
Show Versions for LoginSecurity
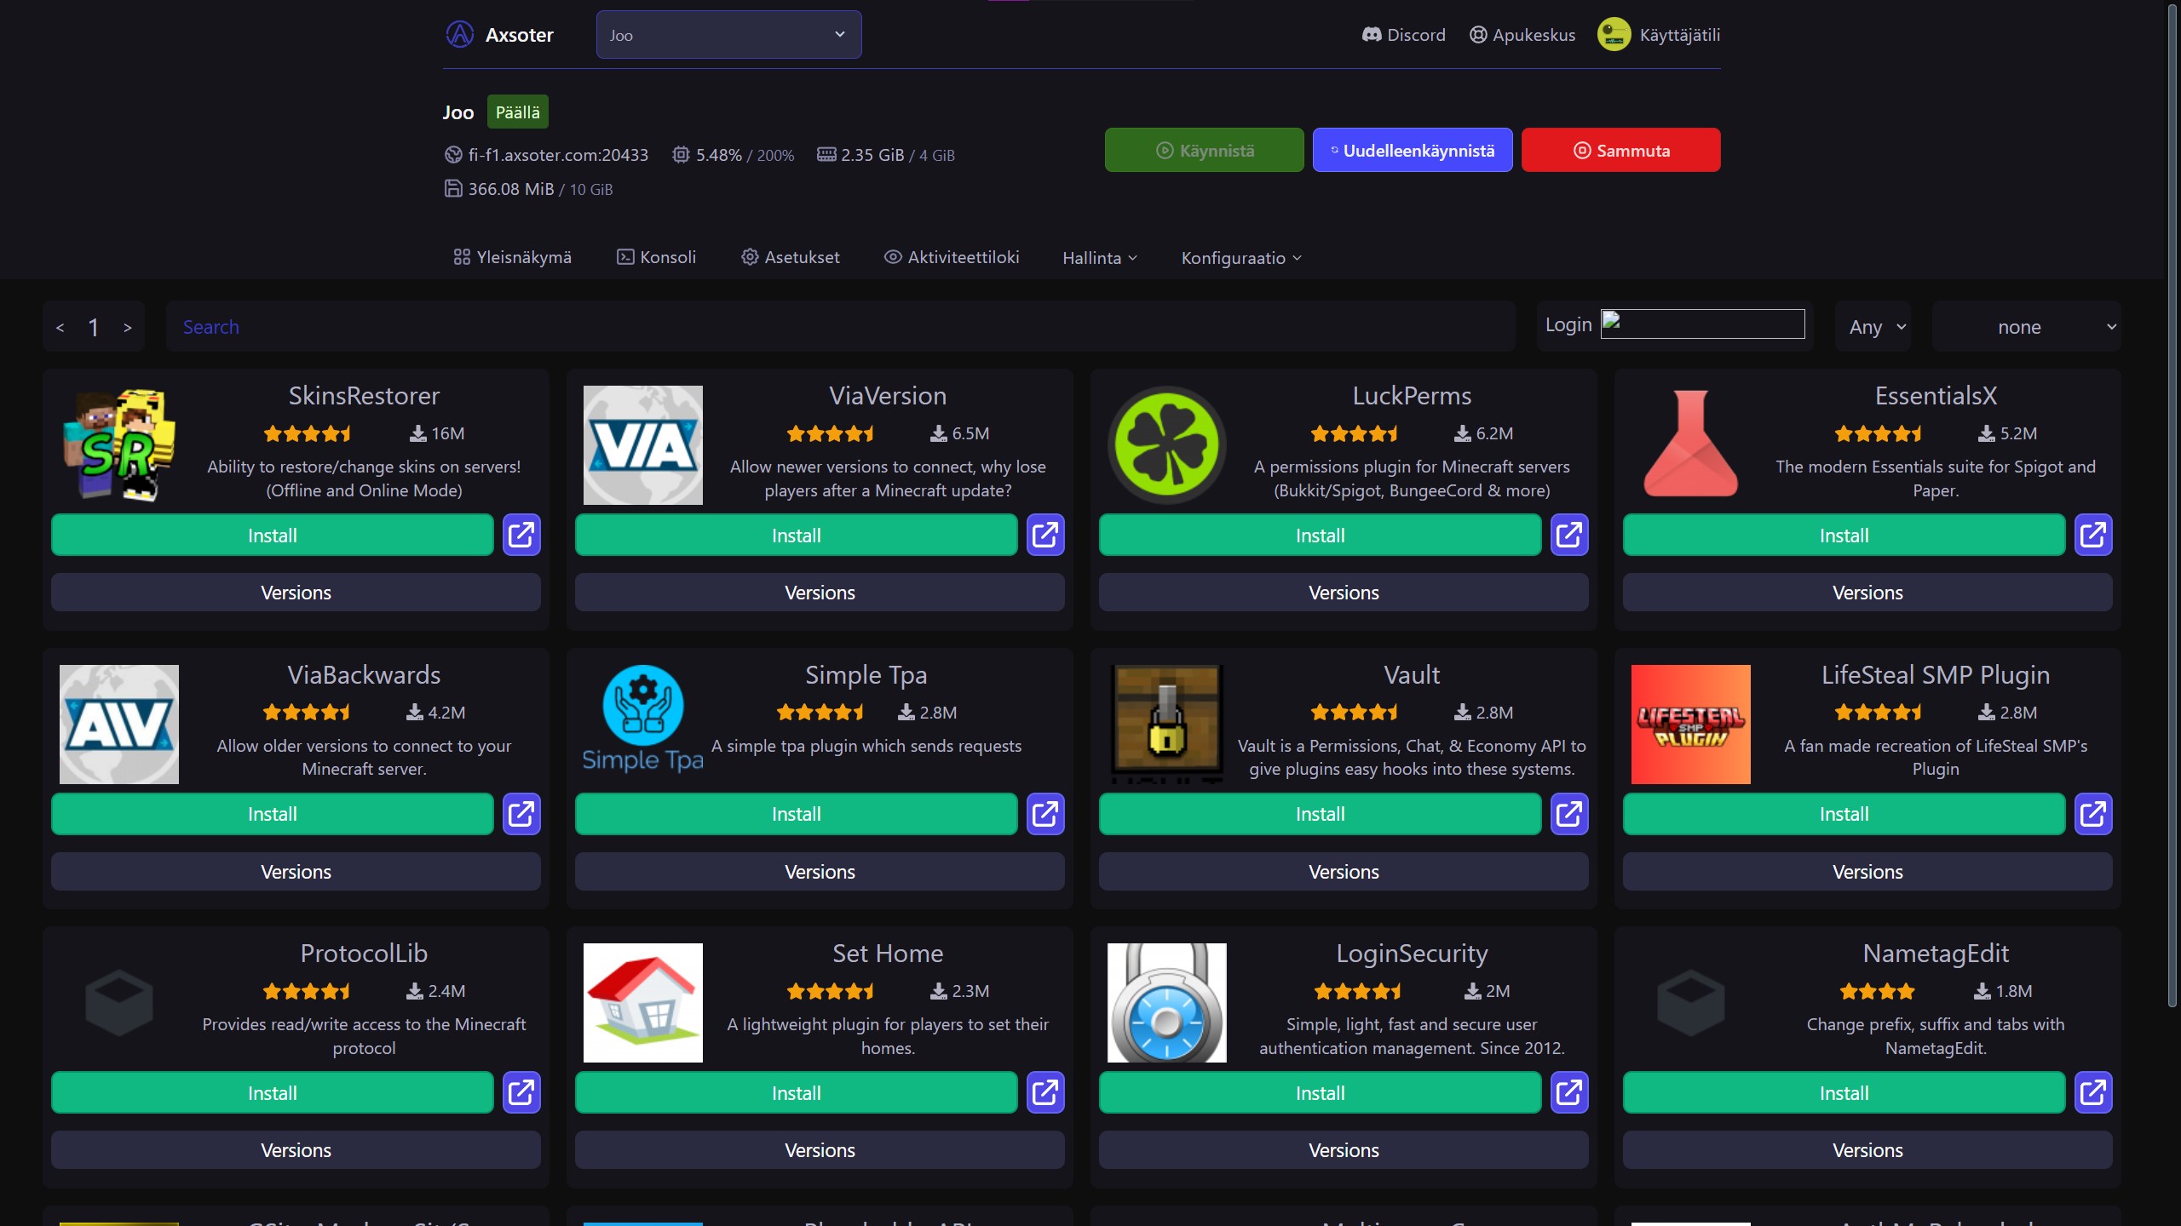click(1344, 1150)
